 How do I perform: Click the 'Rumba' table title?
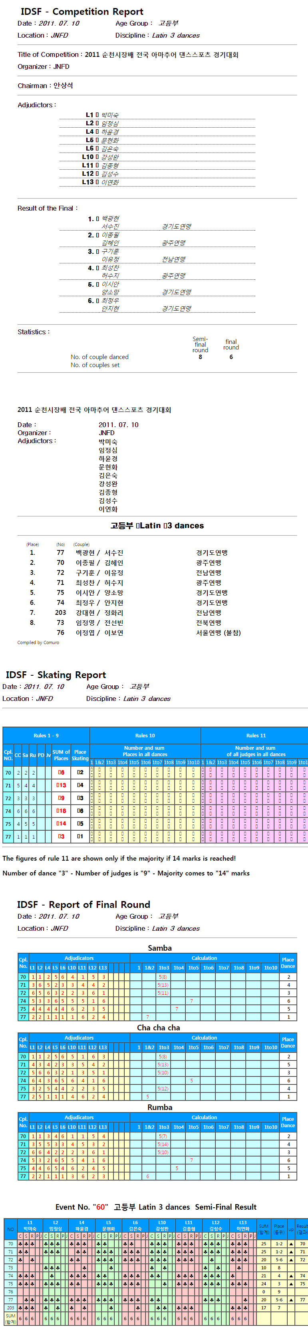point(159,1107)
